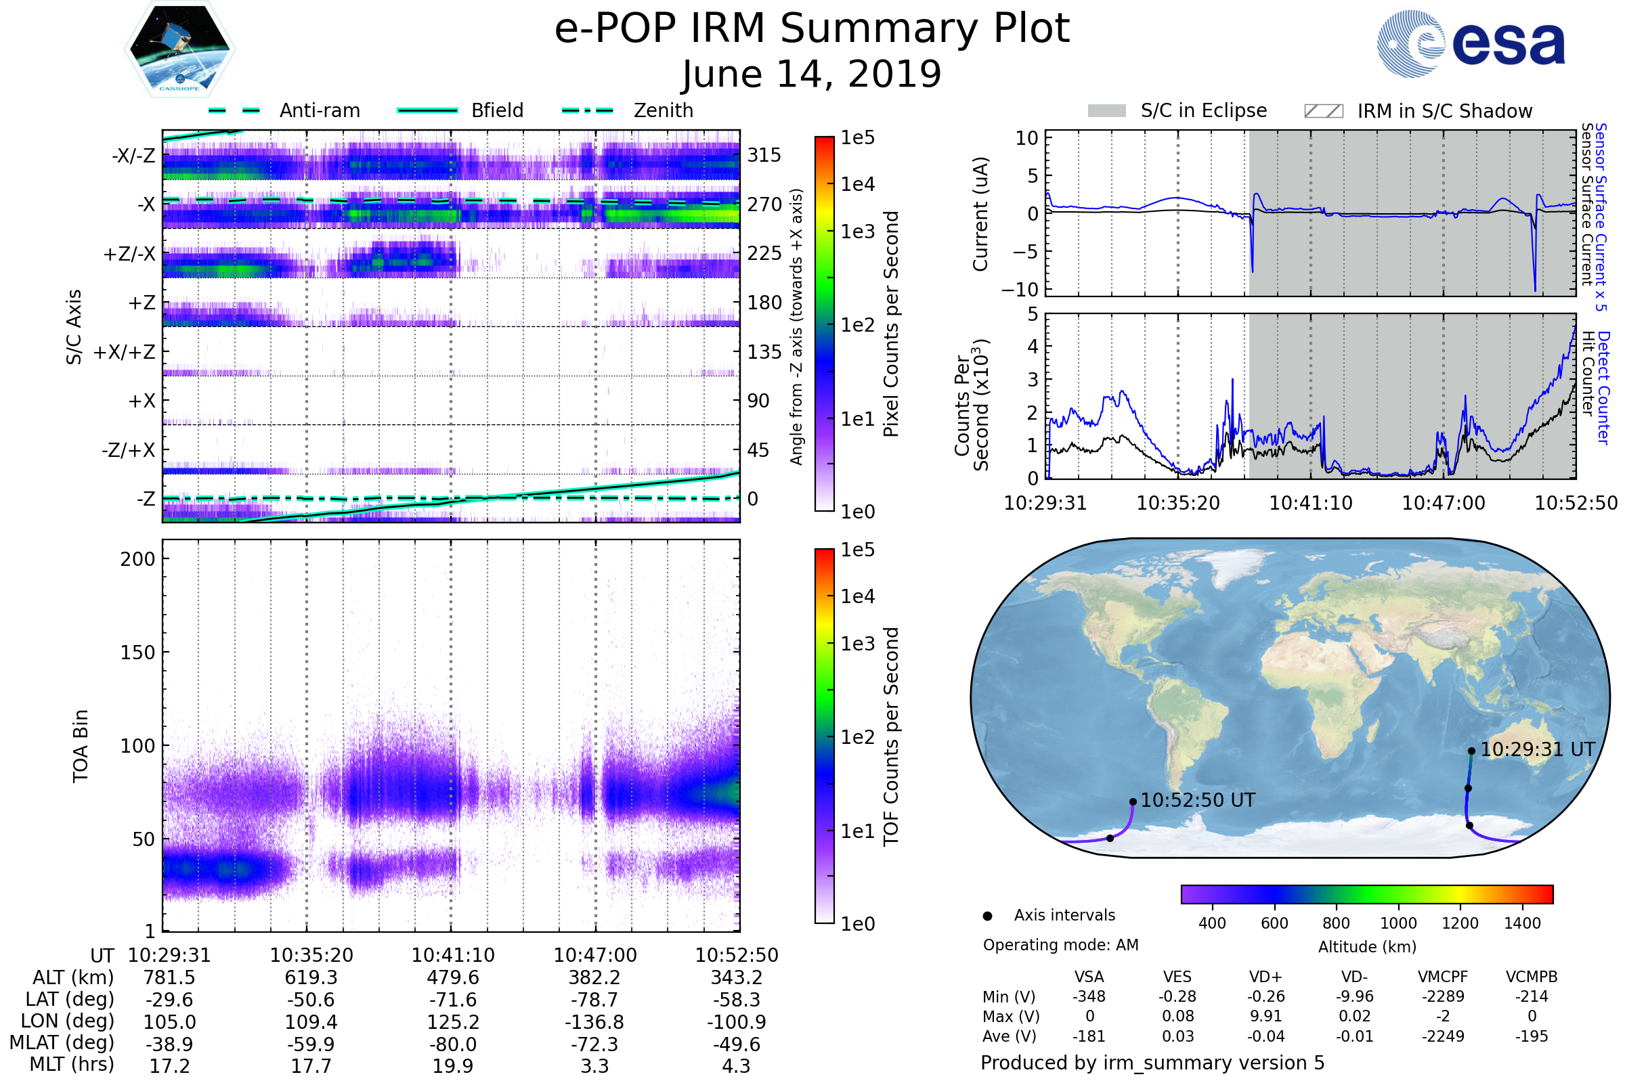This screenshot has width=1625, height=1083.
Task: Click the 10:29:31 UT start point on map
Action: coord(1471,751)
